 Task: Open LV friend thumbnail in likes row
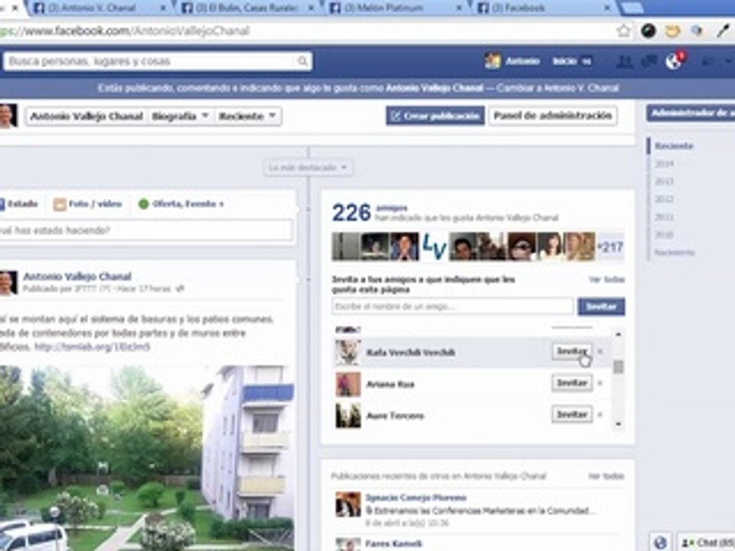point(434,246)
